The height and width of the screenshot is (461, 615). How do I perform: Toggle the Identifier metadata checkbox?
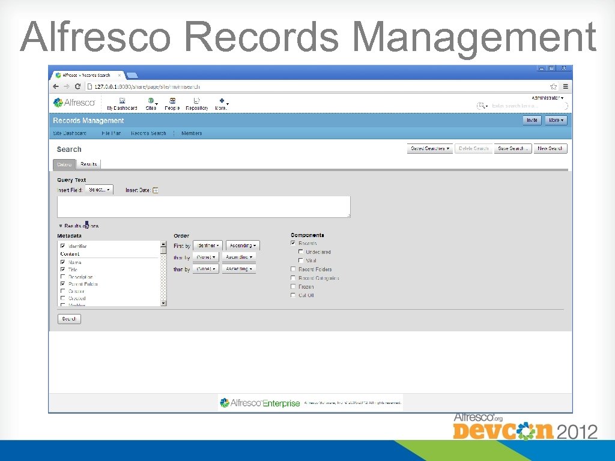[x=62, y=246]
